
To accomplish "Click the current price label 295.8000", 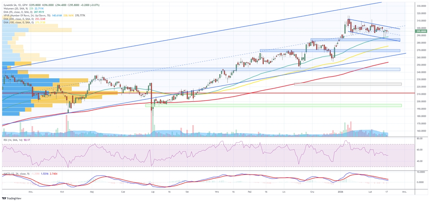I will (x=421, y=31).
